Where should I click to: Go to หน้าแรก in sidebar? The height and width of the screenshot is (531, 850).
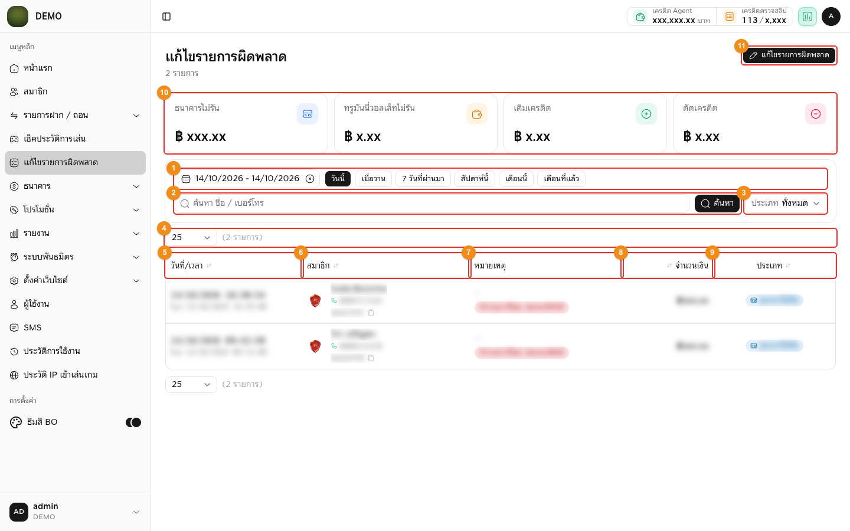click(x=75, y=68)
